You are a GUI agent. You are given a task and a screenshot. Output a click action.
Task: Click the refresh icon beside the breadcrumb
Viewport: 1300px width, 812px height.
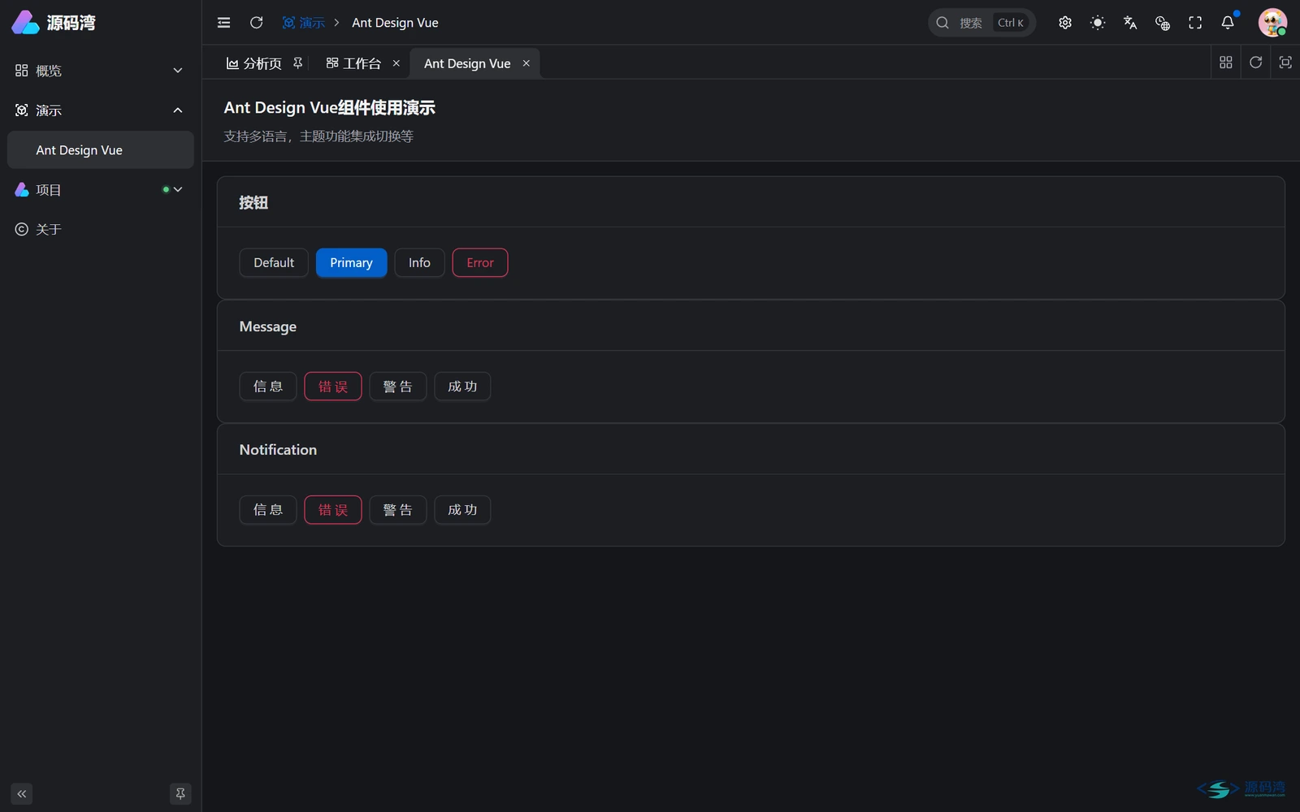256,23
